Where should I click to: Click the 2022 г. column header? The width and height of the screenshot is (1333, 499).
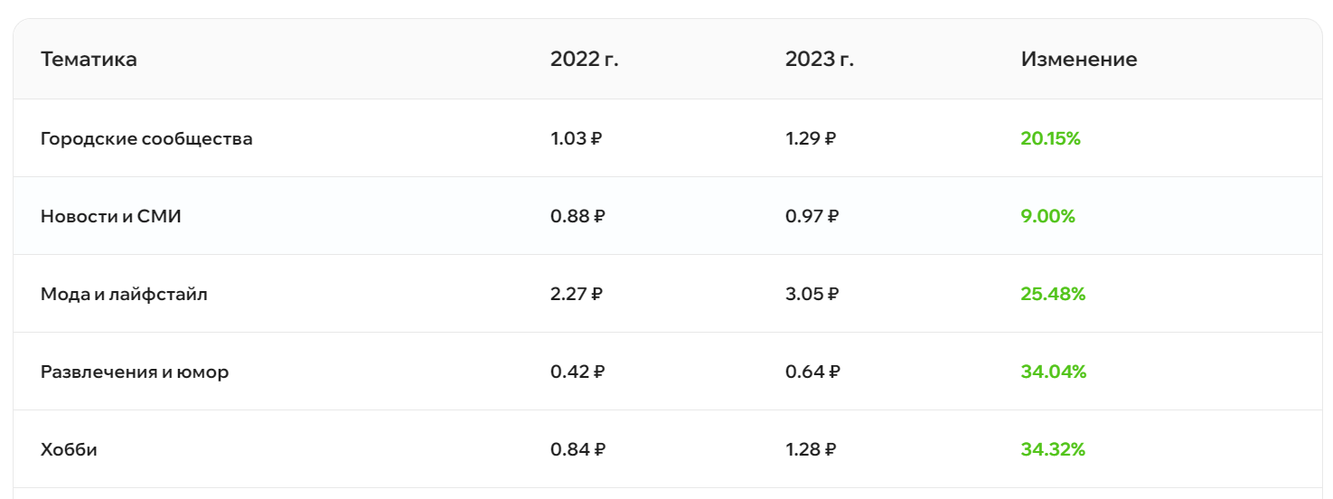coord(584,60)
